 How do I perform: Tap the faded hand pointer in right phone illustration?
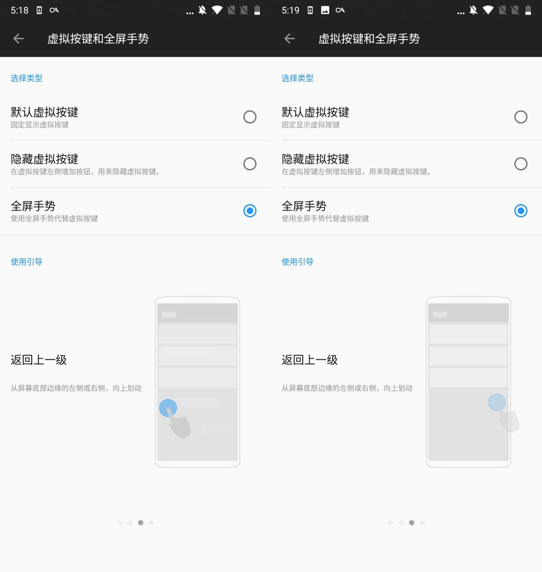509,421
